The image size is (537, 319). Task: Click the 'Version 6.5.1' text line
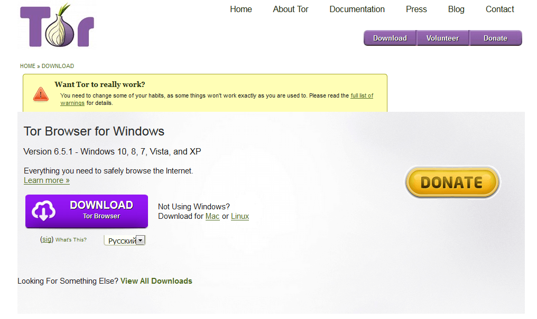coord(112,152)
